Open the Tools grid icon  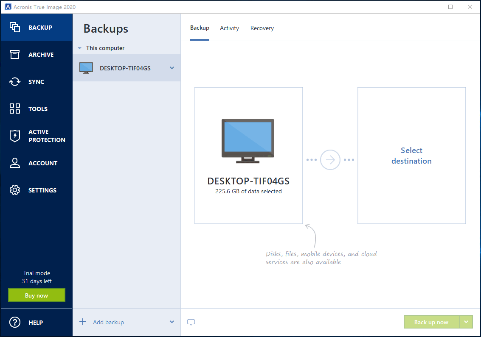tap(15, 109)
